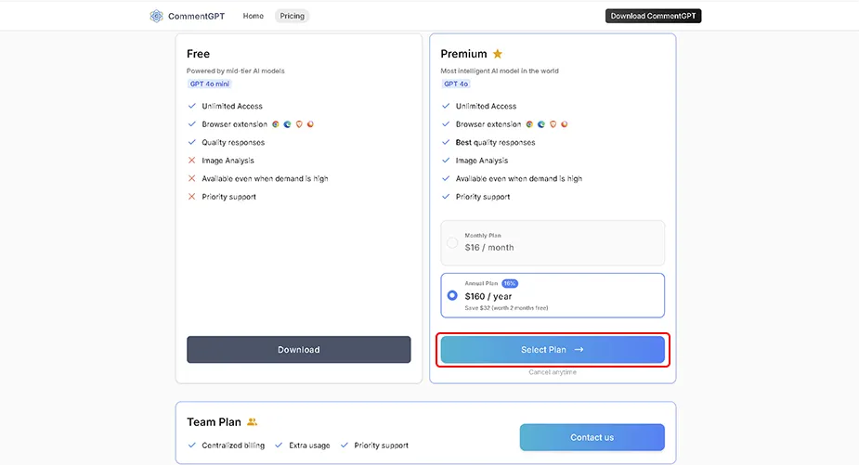
Task: Click the red X beside Free high-demand availability
Action: [x=191, y=178]
